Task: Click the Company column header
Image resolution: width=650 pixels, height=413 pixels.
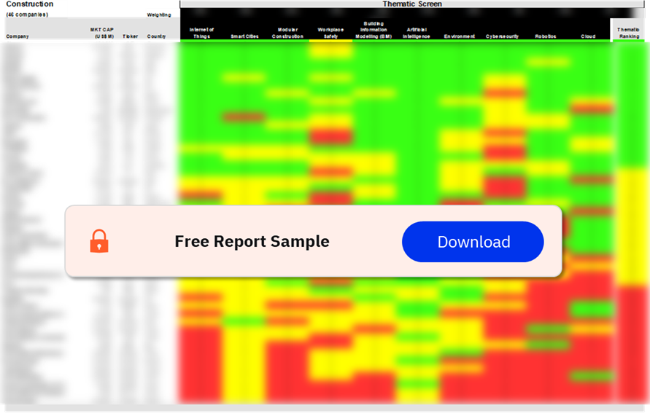Action: point(18,36)
